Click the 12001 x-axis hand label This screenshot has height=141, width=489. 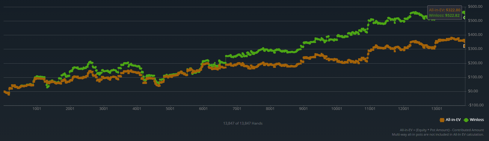click(403, 109)
